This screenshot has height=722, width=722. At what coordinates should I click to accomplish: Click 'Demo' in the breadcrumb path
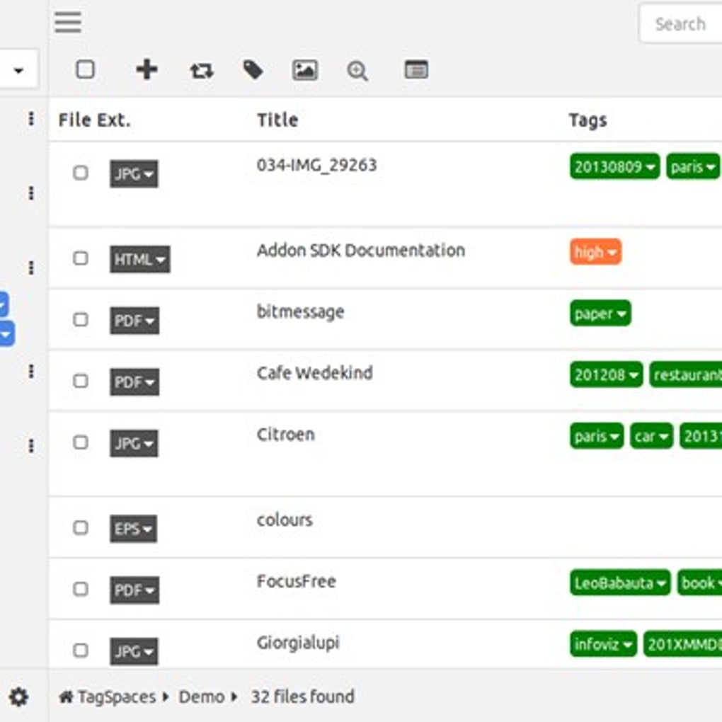[x=205, y=697]
